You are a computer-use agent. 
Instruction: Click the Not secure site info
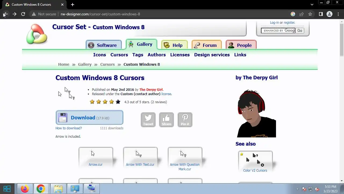pos(44,14)
